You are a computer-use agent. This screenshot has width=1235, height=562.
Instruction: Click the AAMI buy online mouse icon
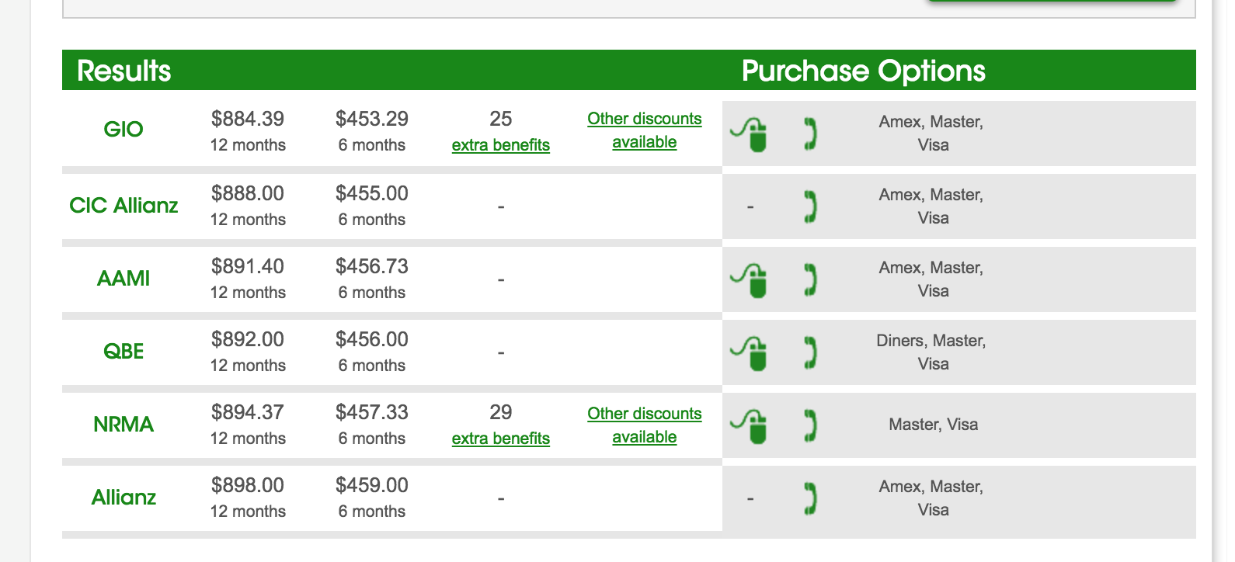(x=749, y=279)
